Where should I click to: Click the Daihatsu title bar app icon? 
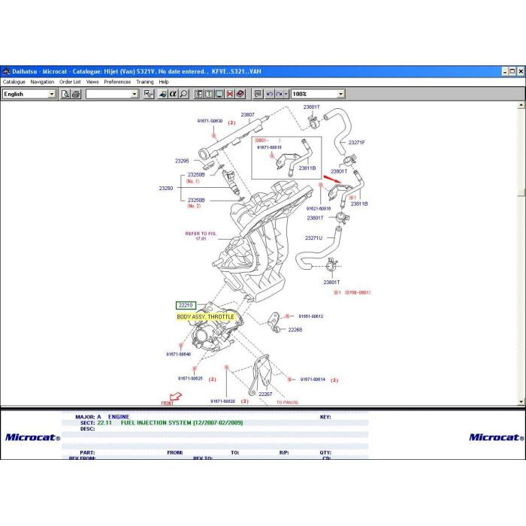tap(6, 71)
